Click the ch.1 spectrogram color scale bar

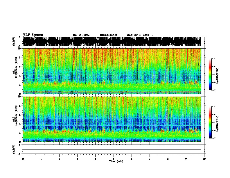click(x=210, y=74)
